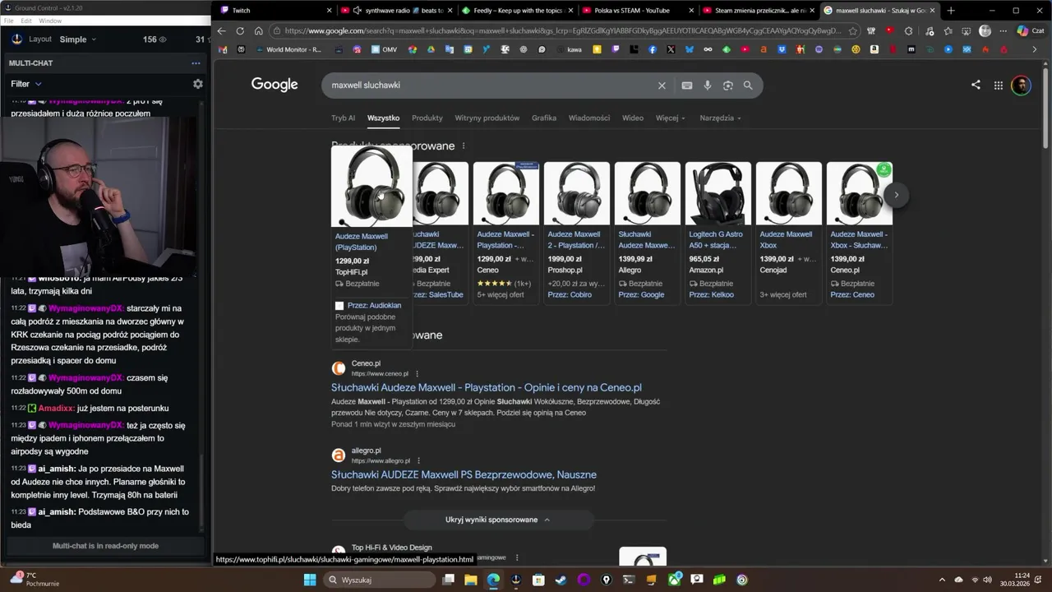Open Steam from the taskbar
The image size is (1052, 592).
click(x=561, y=580)
